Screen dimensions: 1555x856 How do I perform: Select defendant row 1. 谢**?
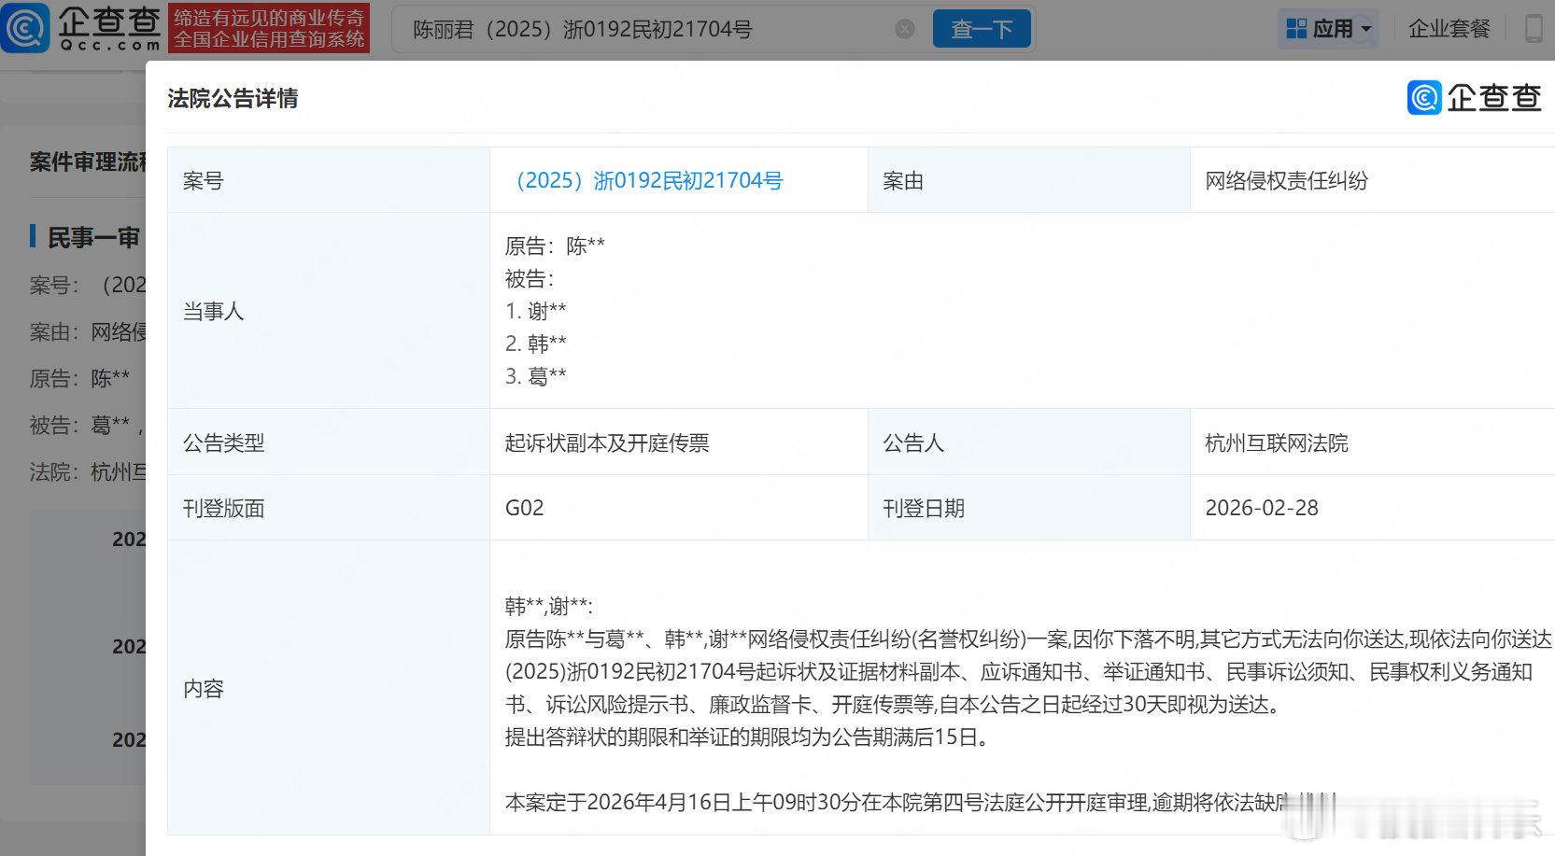[x=535, y=311]
